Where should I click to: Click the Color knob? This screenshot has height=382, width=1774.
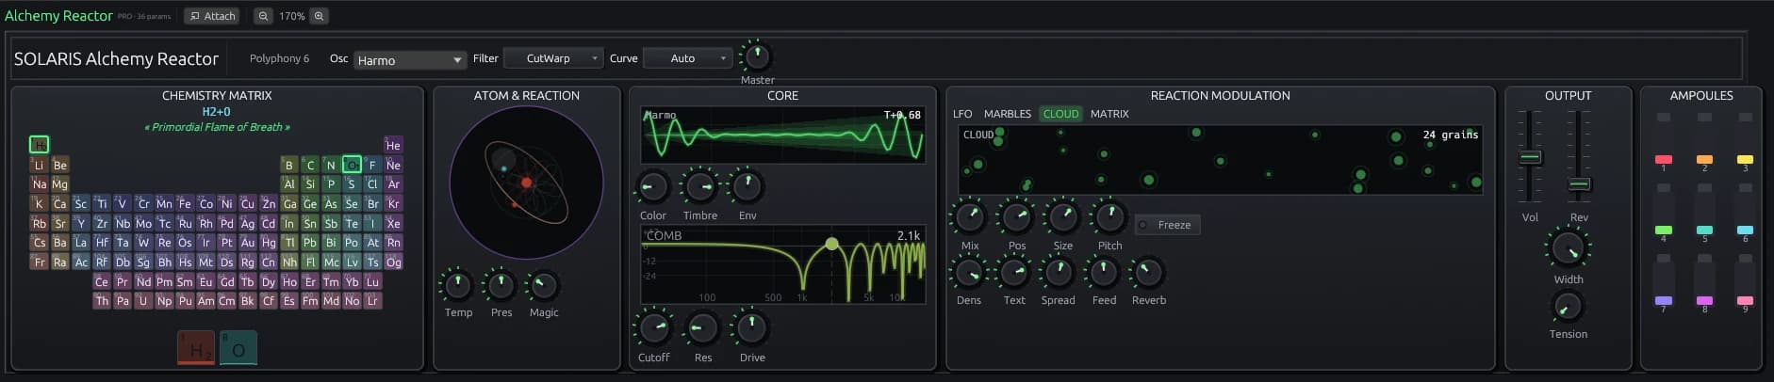652,187
